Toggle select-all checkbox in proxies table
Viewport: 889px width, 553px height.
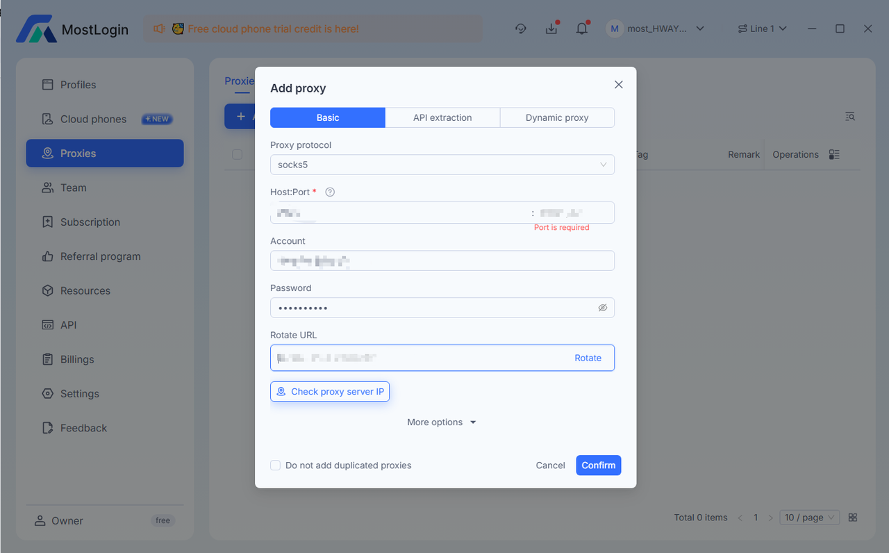tap(238, 154)
